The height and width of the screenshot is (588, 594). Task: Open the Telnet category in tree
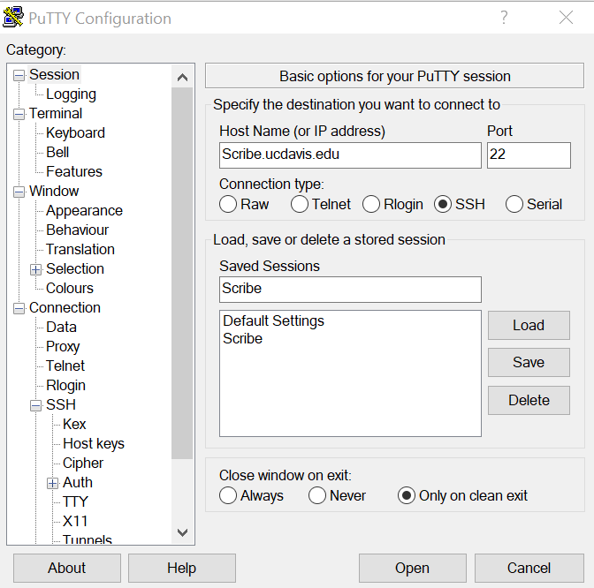pos(65,366)
